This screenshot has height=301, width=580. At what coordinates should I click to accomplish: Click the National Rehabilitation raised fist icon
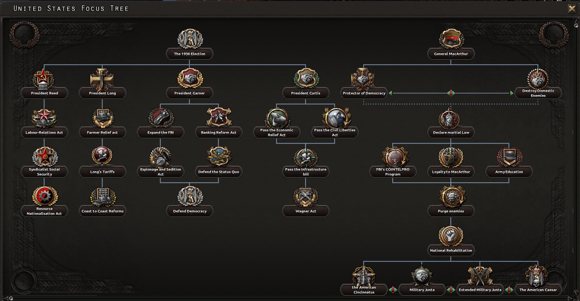pos(451,235)
